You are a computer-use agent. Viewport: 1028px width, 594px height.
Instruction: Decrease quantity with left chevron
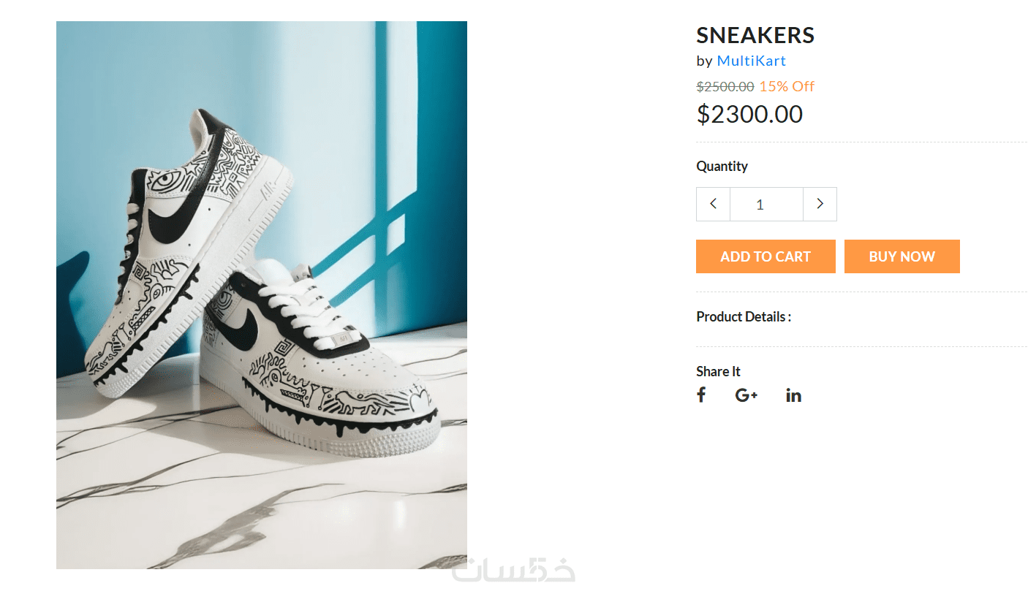pos(713,204)
